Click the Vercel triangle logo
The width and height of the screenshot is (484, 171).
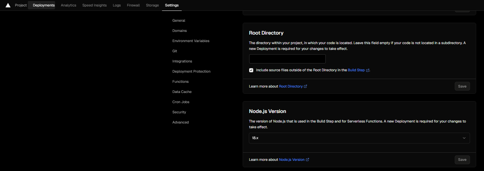pyautogui.click(x=8, y=5)
